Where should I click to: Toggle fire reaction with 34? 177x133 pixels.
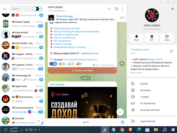(x=62, y=64)
